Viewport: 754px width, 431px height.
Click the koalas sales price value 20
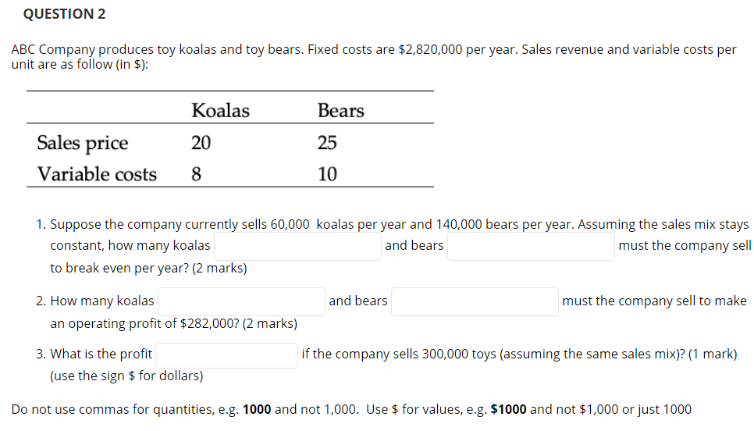(201, 143)
